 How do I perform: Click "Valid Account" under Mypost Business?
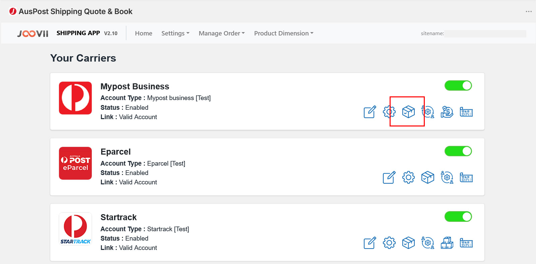point(138,117)
